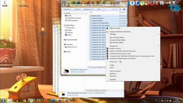Click the network icon in system tray
Screen dimensions: 183x103
point(165,101)
